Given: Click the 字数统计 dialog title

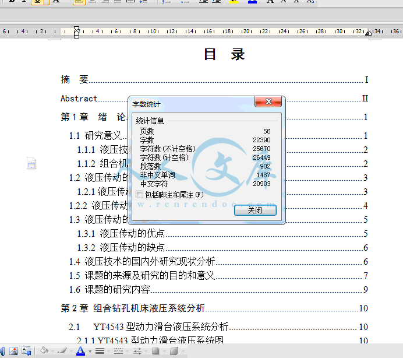Looking at the screenshot, I should point(146,104).
